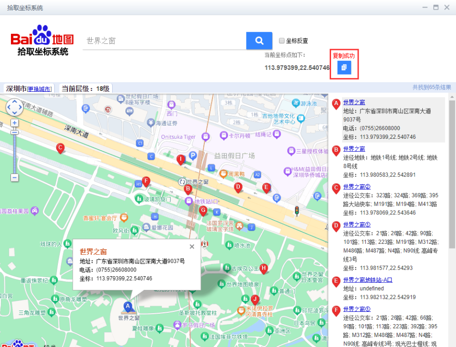Viewport: 456px width, 347px height.
Task: Select blue marker A on the map
Action: pyautogui.click(x=128, y=307)
